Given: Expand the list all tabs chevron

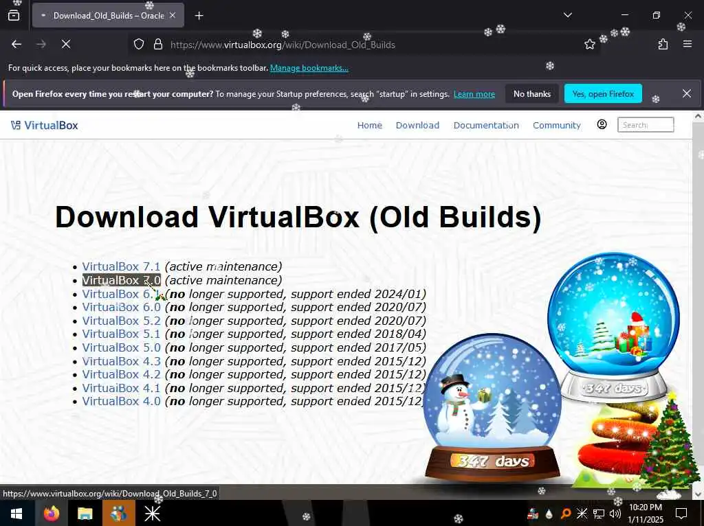Looking at the screenshot, I should (x=567, y=15).
